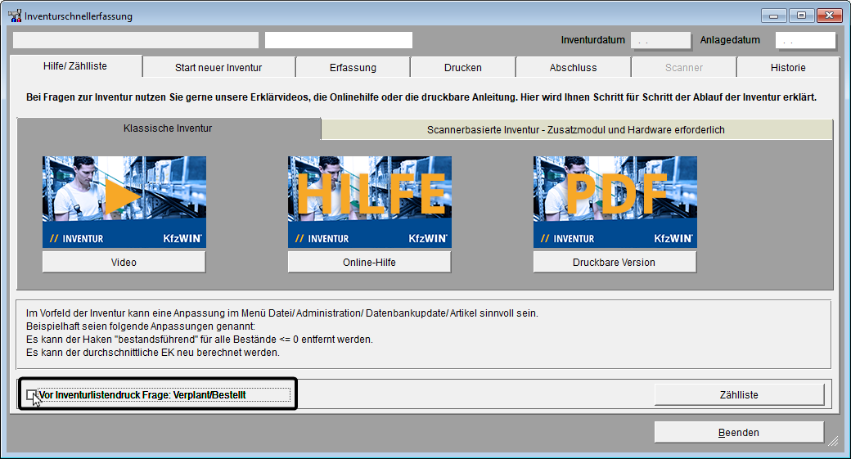Click the Inventurschnellerfassung title bar app icon
The image size is (851, 459).
15,16
